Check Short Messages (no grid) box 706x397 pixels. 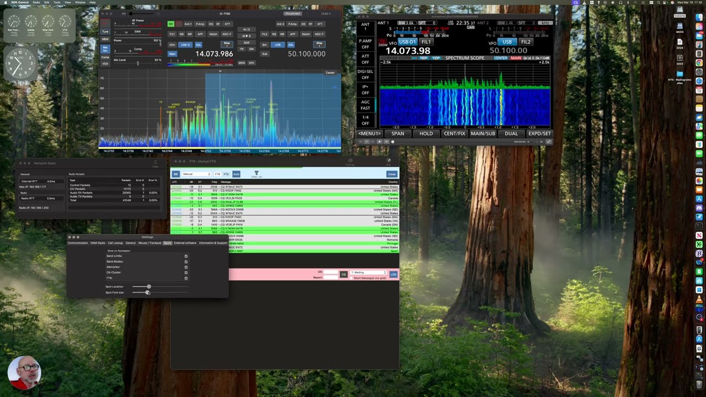tap(351, 278)
